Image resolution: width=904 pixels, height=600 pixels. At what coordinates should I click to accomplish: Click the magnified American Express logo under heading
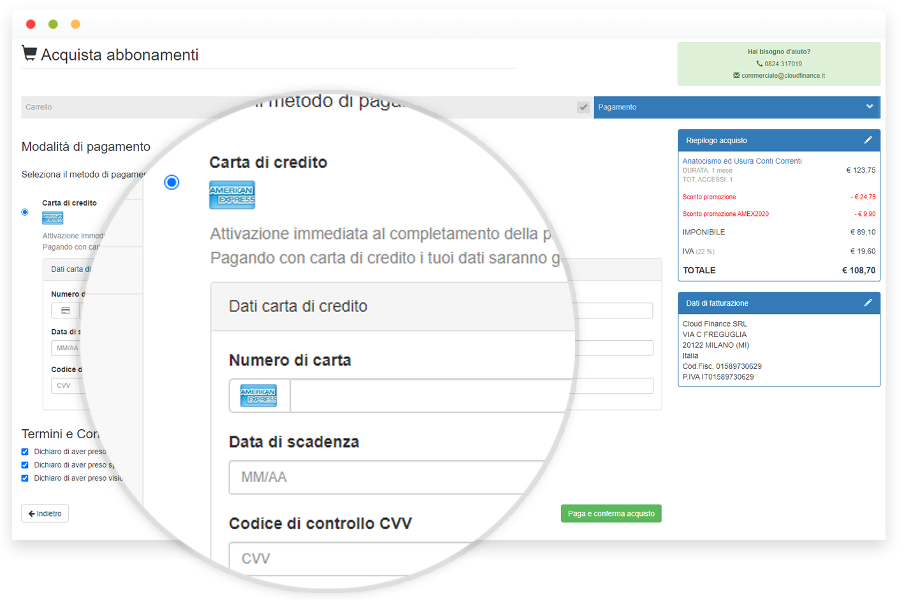232,195
